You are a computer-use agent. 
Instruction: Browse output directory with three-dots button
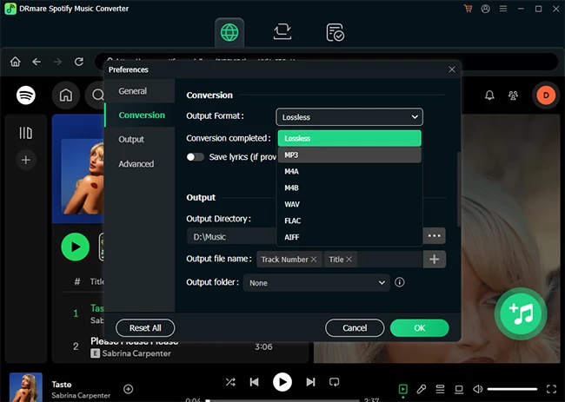[435, 235]
